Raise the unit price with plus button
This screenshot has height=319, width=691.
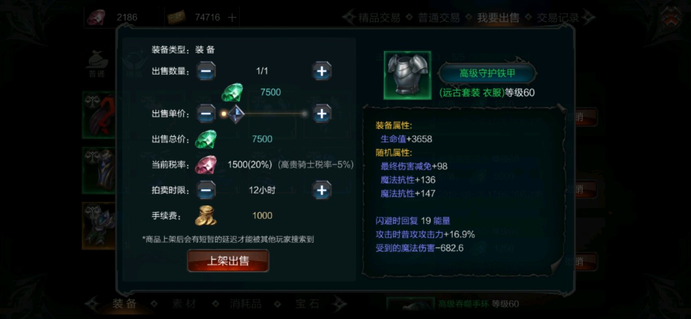pyautogui.click(x=322, y=113)
